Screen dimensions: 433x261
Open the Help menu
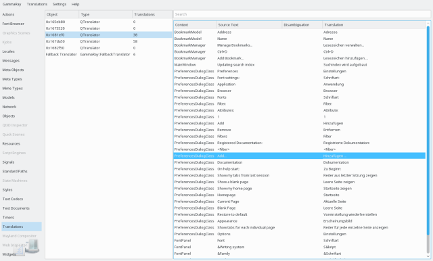(75, 4)
